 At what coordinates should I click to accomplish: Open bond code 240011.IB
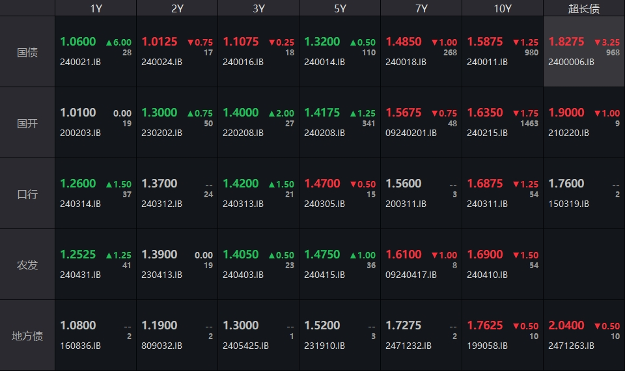[x=487, y=62]
